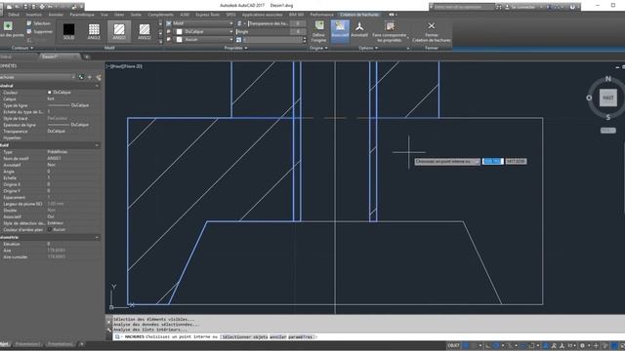This screenshot has width=625, height=351.
Task: Switch to the Présentation1 layout tab
Action: (28, 344)
